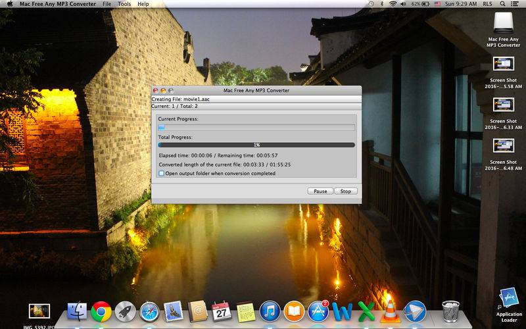Select Mac Free Any MP3 Converter drive icon
This screenshot has width=526, height=329.
[x=503, y=23]
